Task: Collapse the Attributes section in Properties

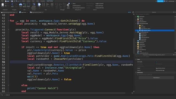Action: (136, 73)
